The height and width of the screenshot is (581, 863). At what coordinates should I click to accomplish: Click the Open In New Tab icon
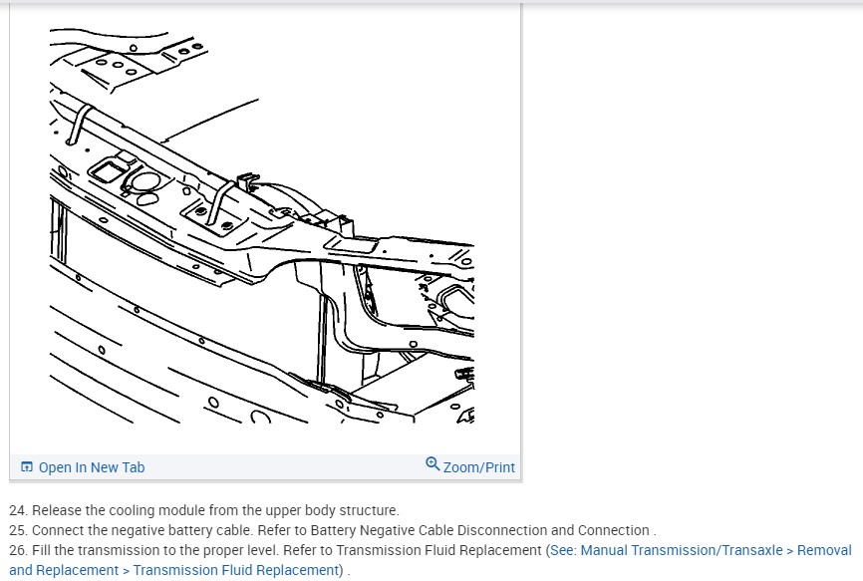pyautogui.click(x=27, y=467)
